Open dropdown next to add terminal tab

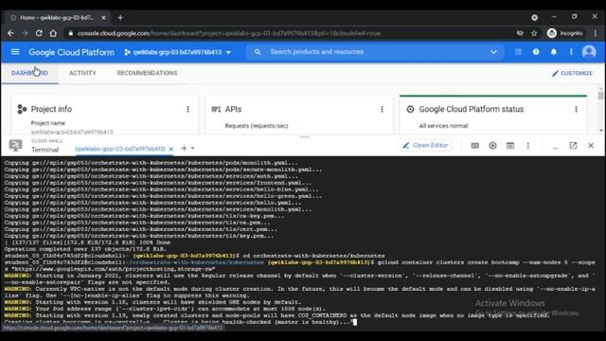pyautogui.click(x=192, y=148)
